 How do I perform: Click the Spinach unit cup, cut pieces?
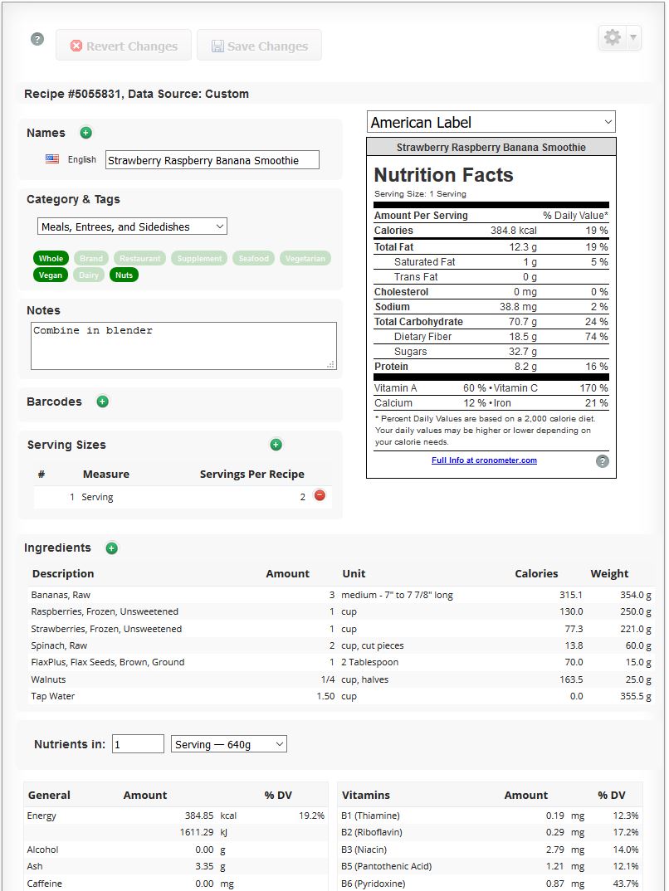[373, 645]
